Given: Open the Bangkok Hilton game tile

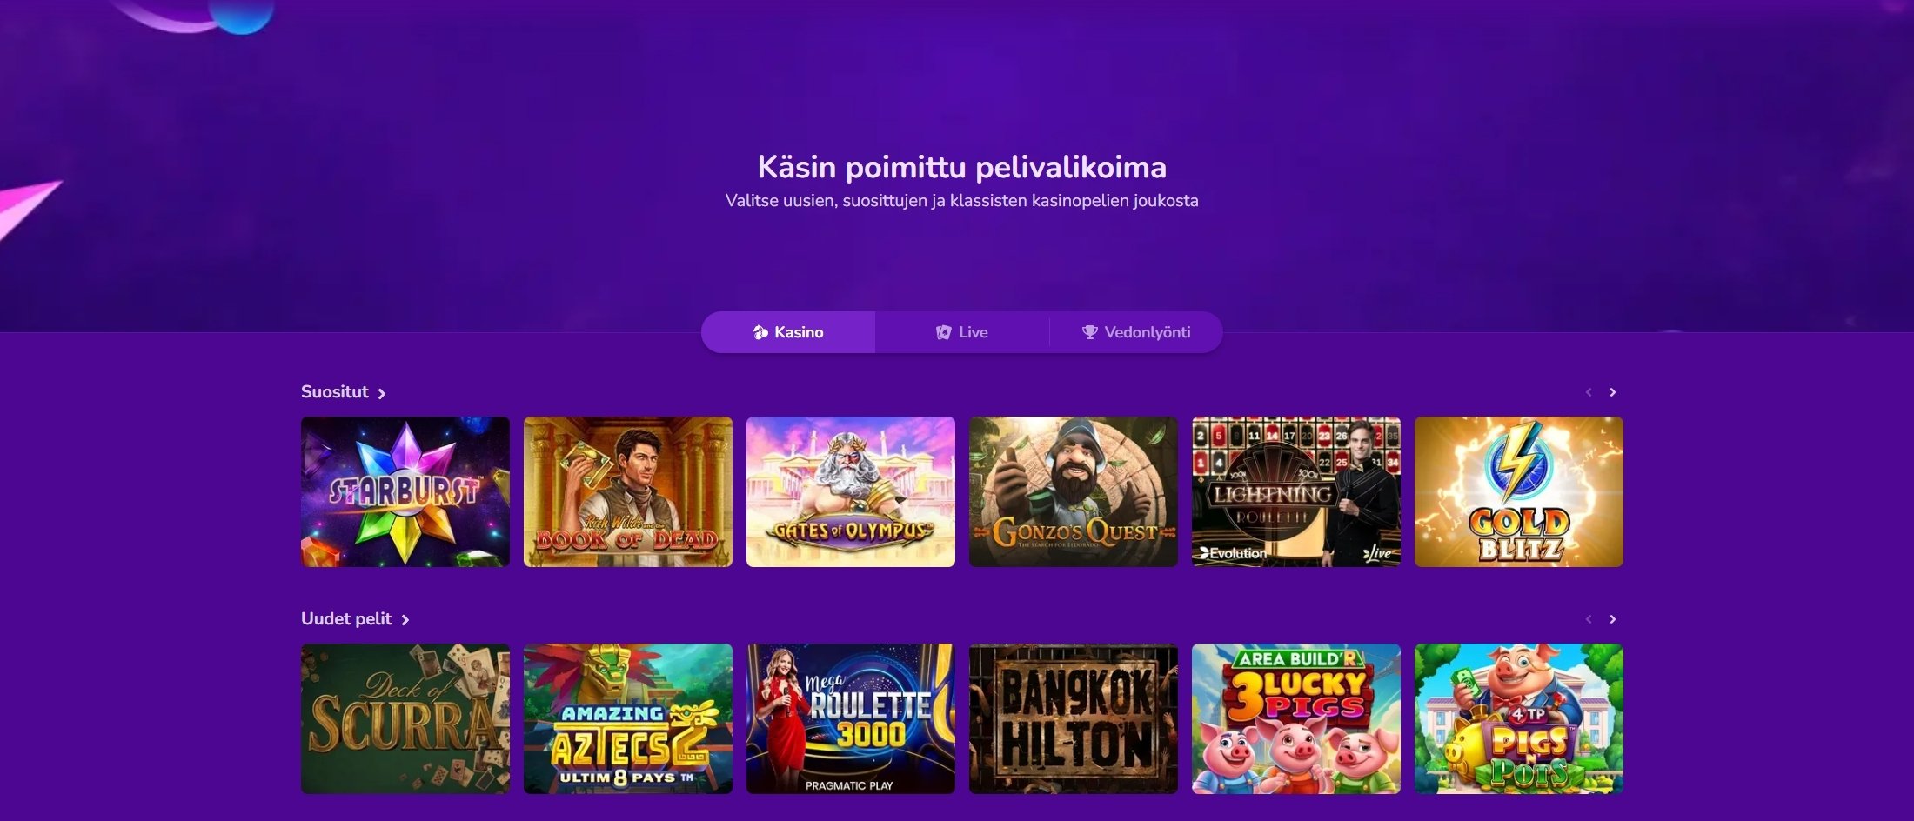Looking at the screenshot, I should point(1074,718).
